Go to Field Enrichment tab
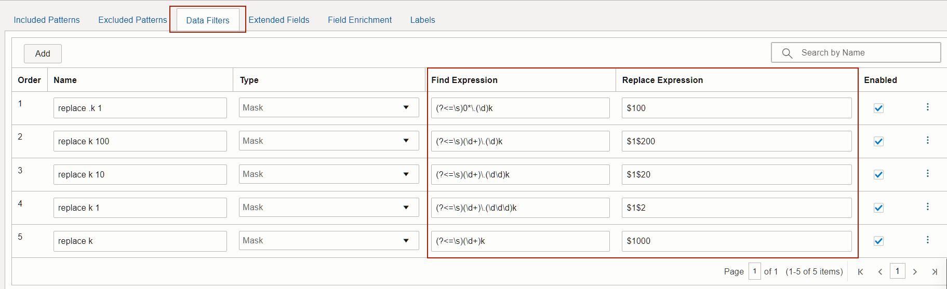This screenshot has height=289, width=947. point(359,20)
